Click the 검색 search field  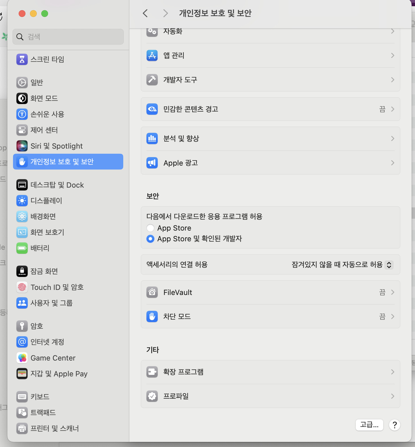(x=68, y=37)
